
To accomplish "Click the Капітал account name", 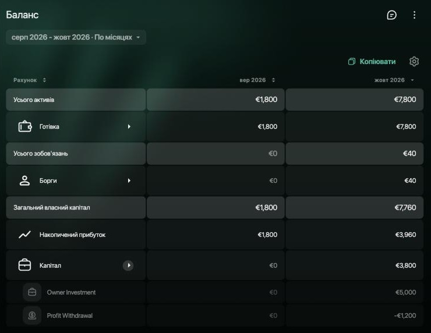I will coord(50,265).
